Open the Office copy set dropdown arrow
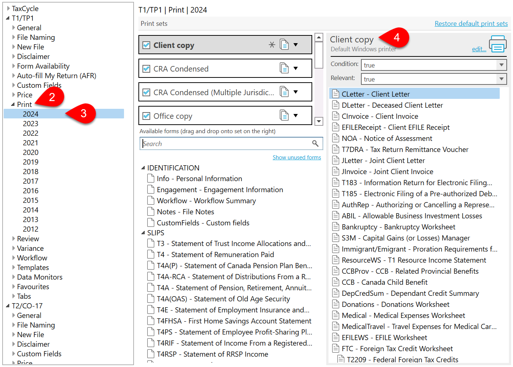513x367 pixels. click(296, 115)
